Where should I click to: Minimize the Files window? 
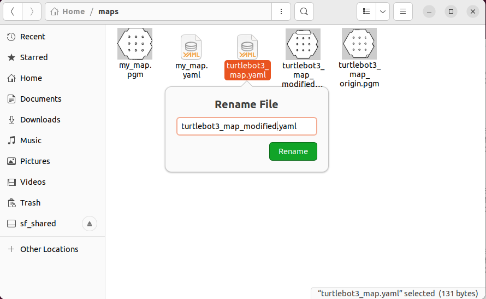429,12
